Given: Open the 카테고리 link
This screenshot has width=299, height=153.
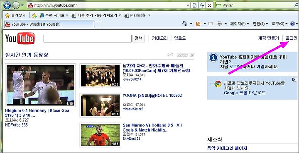Looking at the screenshot, I should (160, 38).
